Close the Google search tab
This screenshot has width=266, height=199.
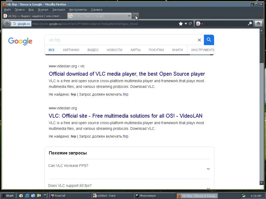click(x=129, y=16)
